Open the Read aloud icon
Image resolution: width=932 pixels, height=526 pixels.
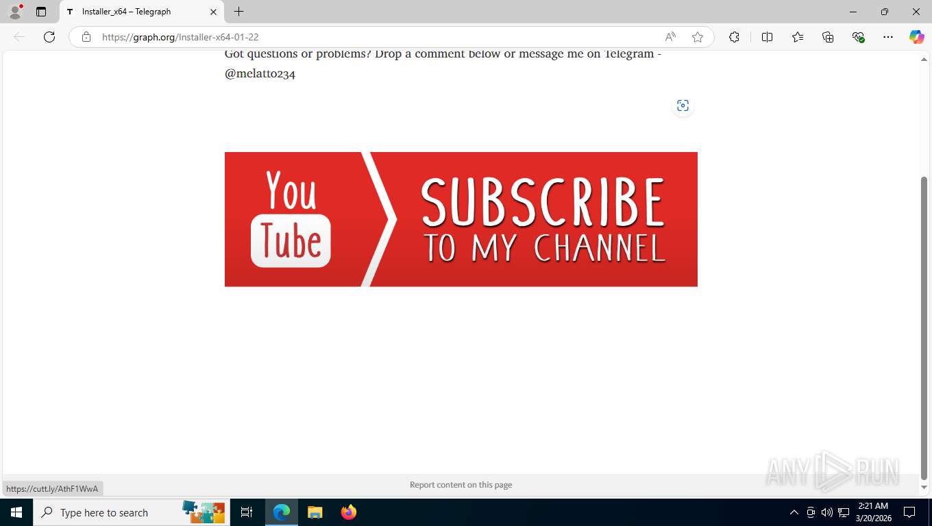[670, 37]
